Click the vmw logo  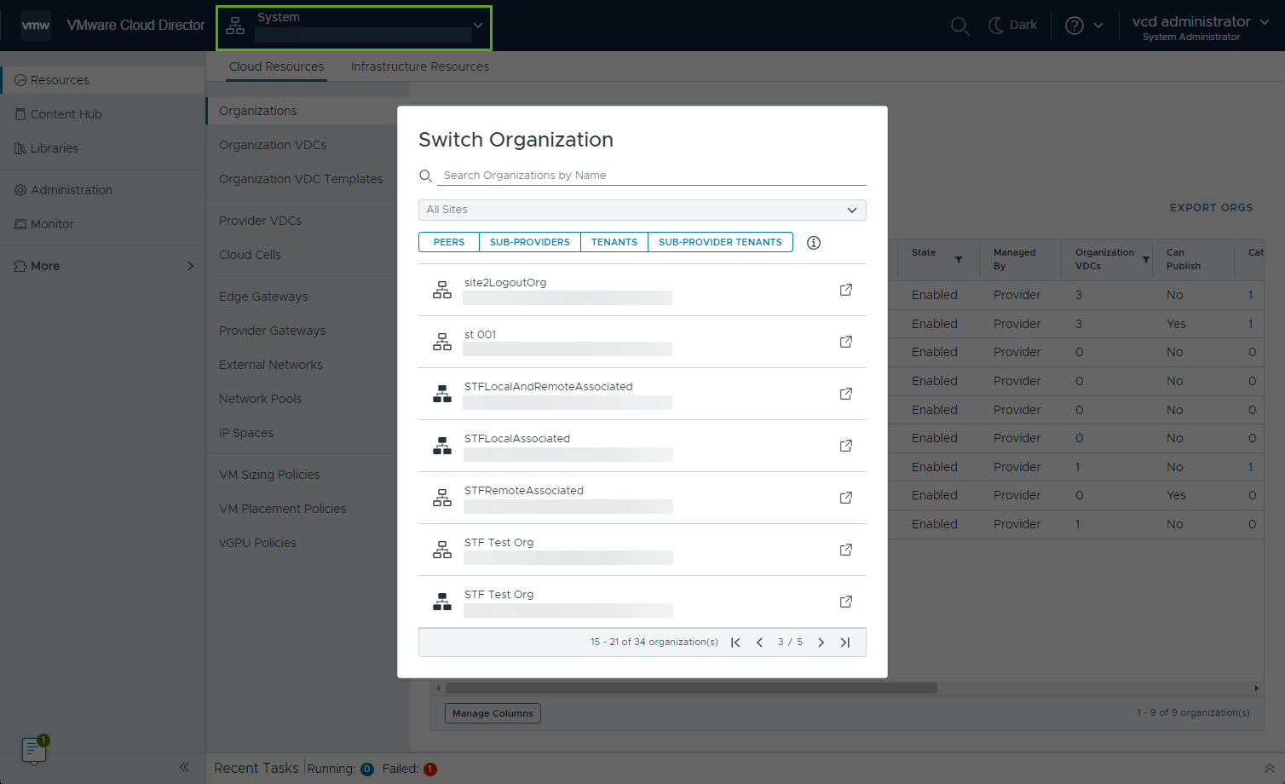[x=36, y=26]
